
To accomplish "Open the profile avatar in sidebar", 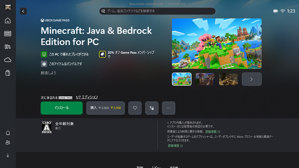I will tap(8, 7).
